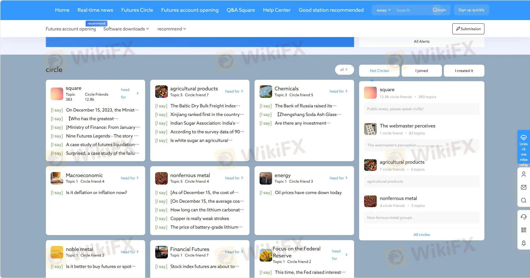This screenshot has width=530, height=278.
Task: Click the Submission button
Action: click(468, 29)
